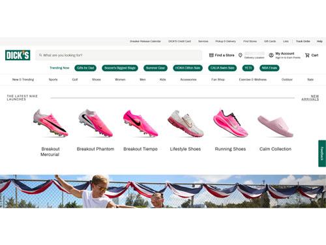
Task: Click the Breakout Mercurial cleat image
Action: point(50,123)
